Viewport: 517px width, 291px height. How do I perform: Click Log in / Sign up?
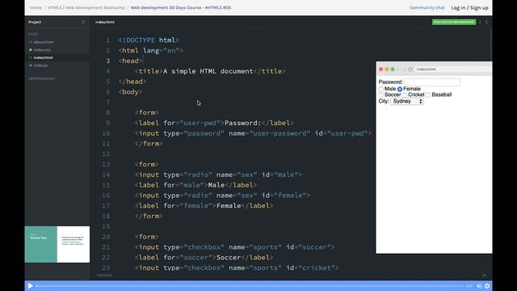coord(469,7)
